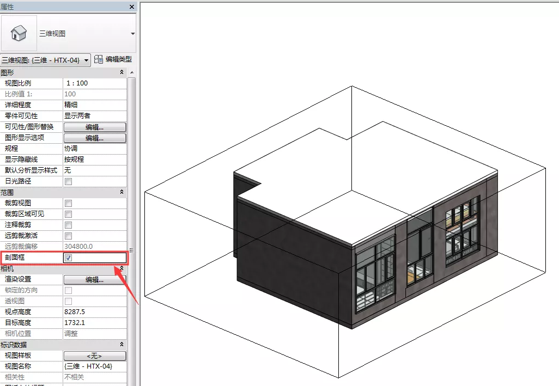The image size is (559, 386).
Task: Close the 属性 properties panel
Action: point(132,7)
